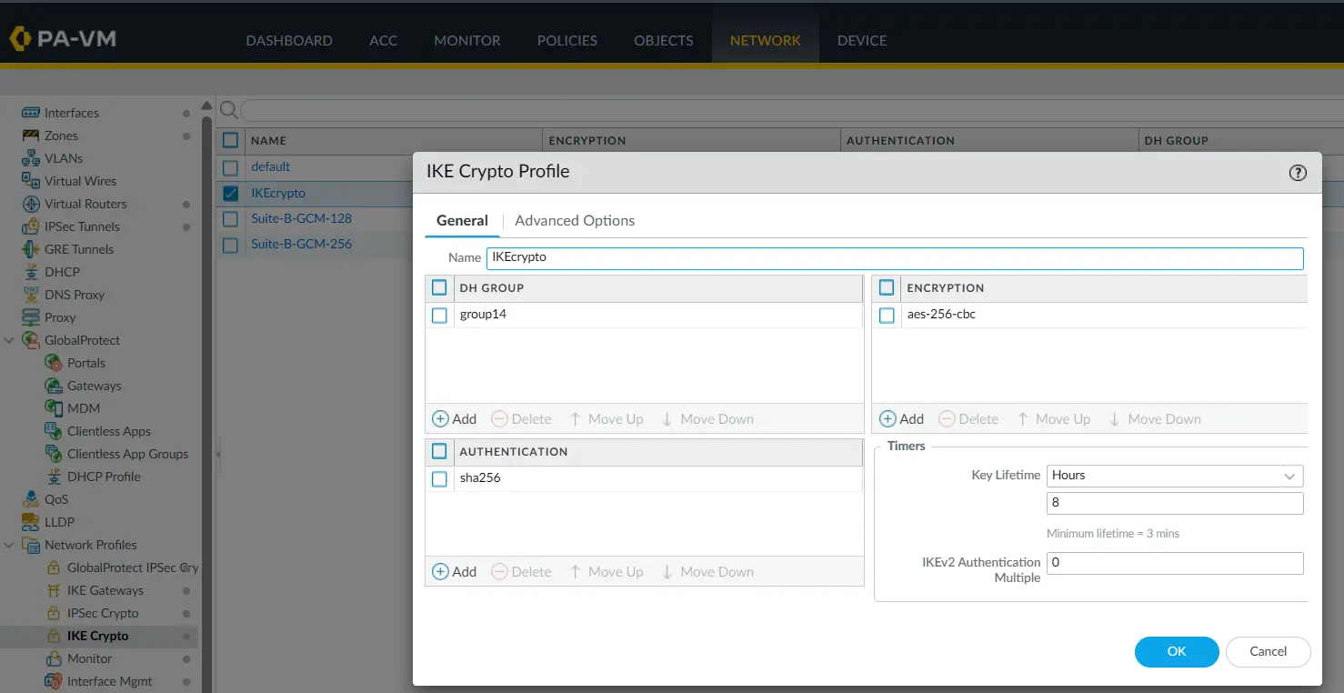Check the default profile row checkbox
Viewport: 1344px width, 693px height.
point(230,167)
